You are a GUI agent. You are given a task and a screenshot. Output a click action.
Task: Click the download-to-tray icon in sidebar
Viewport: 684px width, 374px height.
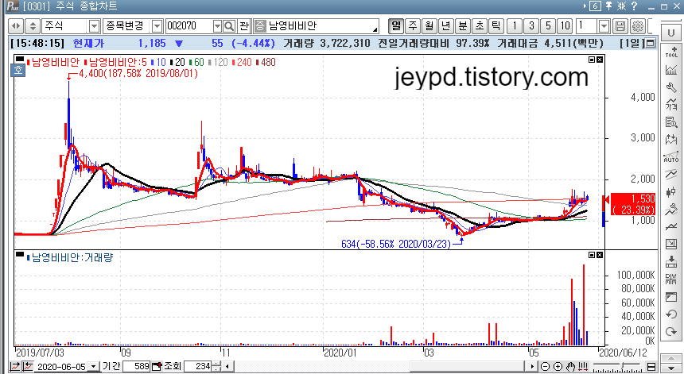671,262
